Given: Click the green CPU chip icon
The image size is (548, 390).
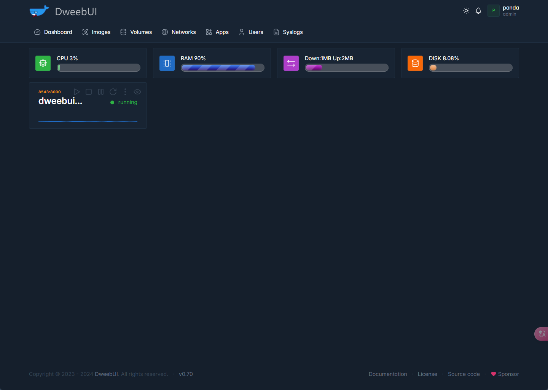Looking at the screenshot, I should (43, 63).
